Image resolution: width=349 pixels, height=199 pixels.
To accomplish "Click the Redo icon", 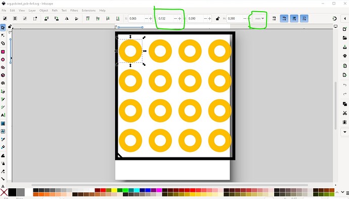I will (345, 94).
